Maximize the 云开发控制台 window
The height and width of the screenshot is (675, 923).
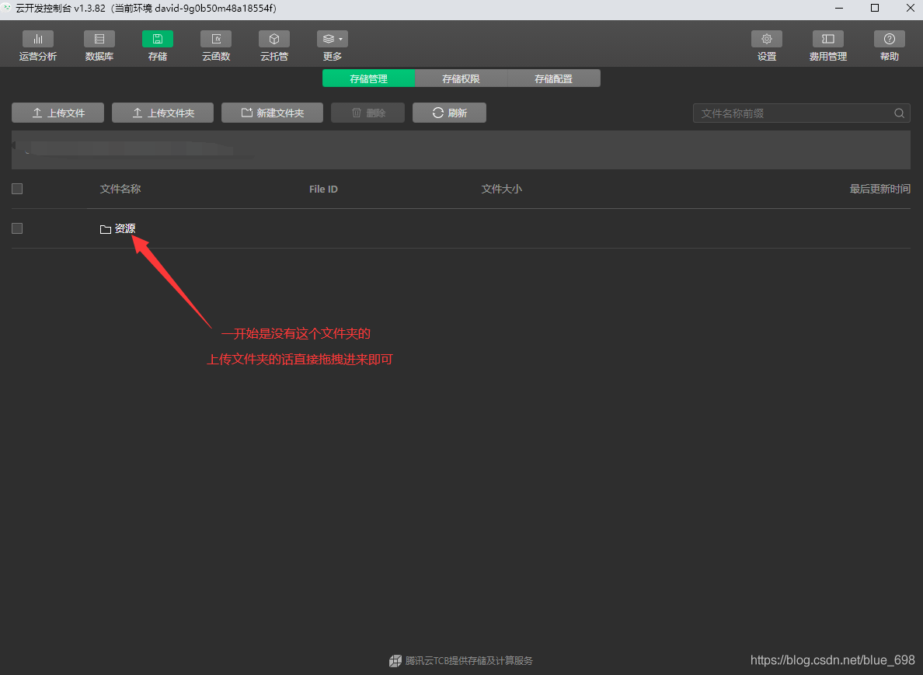click(875, 9)
